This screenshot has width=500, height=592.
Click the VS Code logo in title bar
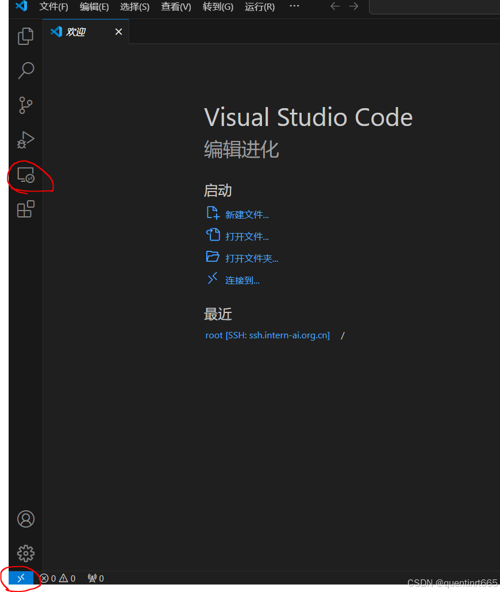coord(21,6)
